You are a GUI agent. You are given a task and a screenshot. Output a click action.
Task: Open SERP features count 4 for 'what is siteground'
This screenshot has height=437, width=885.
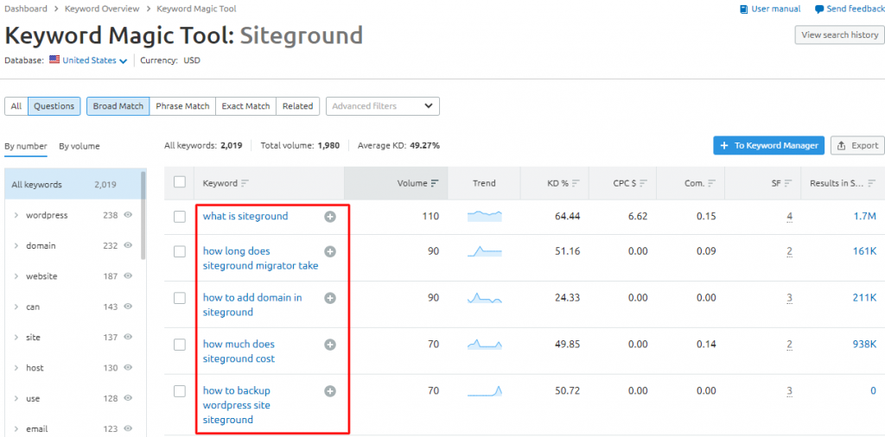tap(790, 217)
